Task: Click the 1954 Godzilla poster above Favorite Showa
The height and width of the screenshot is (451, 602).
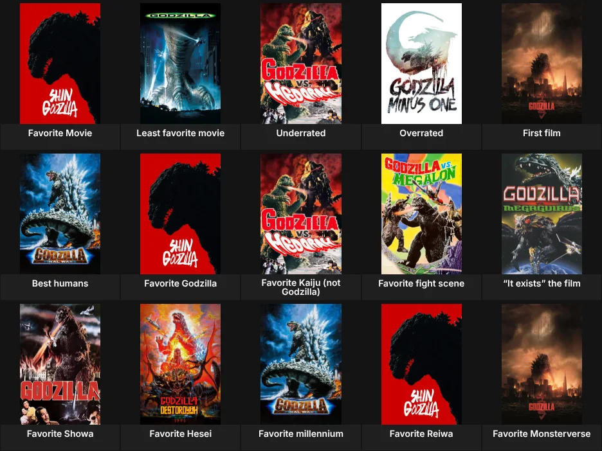Action: pyautogui.click(x=60, y=364)
